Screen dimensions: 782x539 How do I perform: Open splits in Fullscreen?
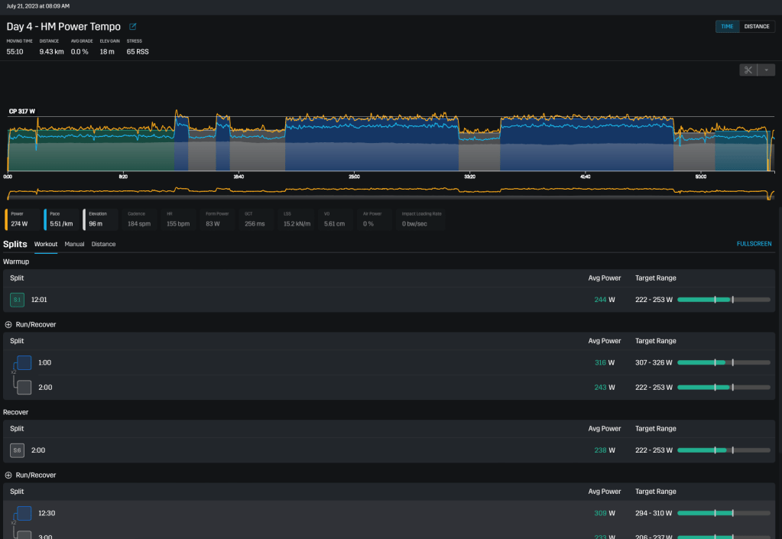754,244
